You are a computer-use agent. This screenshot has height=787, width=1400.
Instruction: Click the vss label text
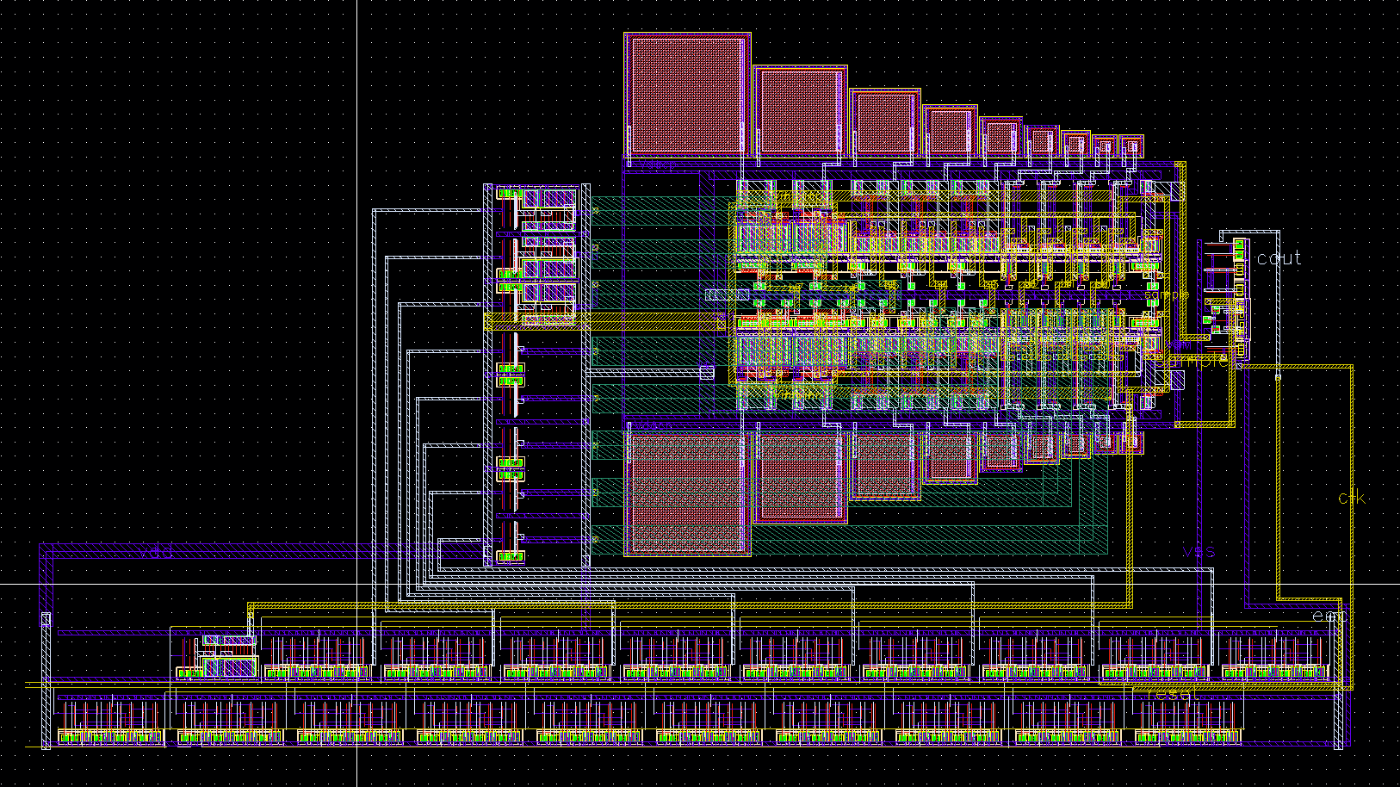1198,551
